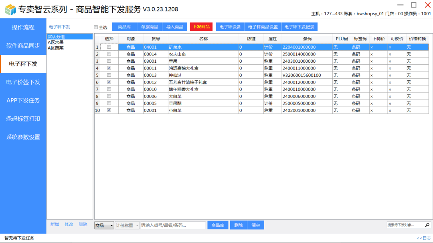The image size is (433, 243).
Task: Open the <<日志 log link
Action: coord(423,238)
